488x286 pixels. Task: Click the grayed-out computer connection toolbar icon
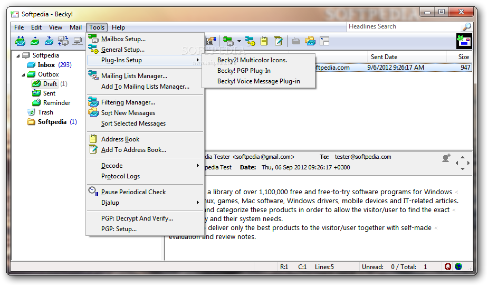pyautogui.click(x=78, y=41)
